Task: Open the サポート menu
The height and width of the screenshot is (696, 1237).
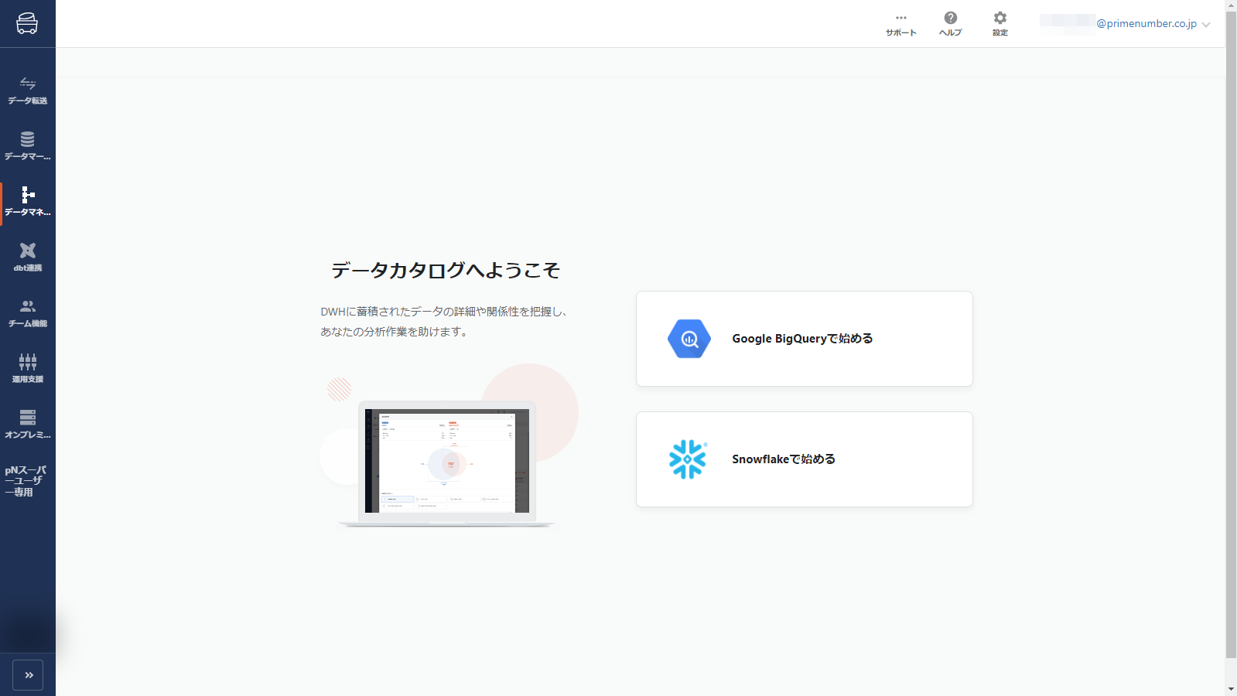Action: [x=901, y=24]
